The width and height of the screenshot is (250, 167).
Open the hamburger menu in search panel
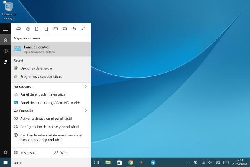(x=5, y=29)
